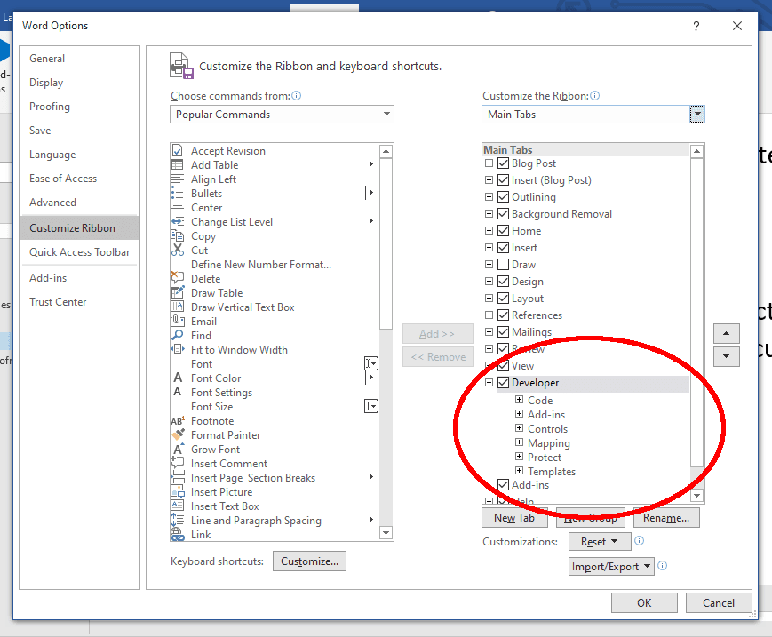Click info icon beside Choose commands from

click(297, 95)
